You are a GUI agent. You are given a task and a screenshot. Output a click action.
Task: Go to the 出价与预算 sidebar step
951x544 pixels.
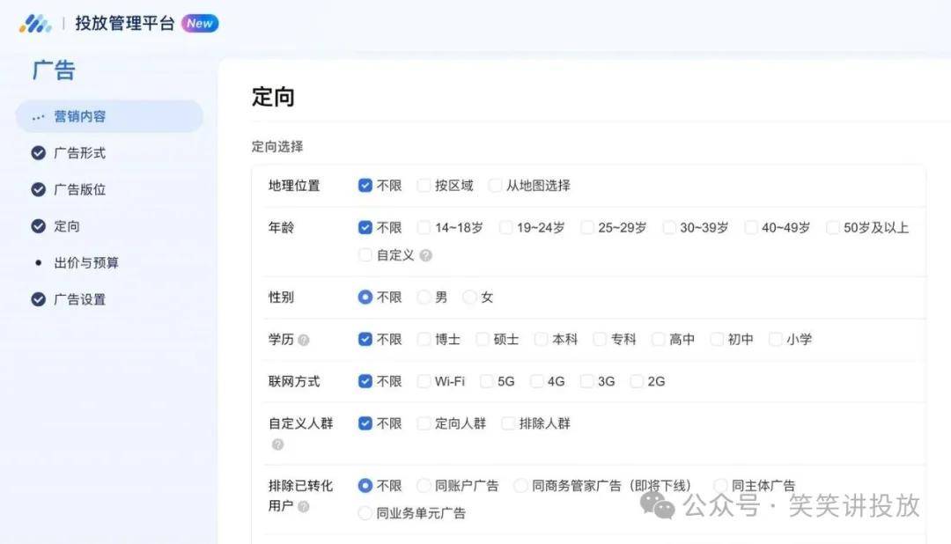pyautogui.click(x=86, y=262)
